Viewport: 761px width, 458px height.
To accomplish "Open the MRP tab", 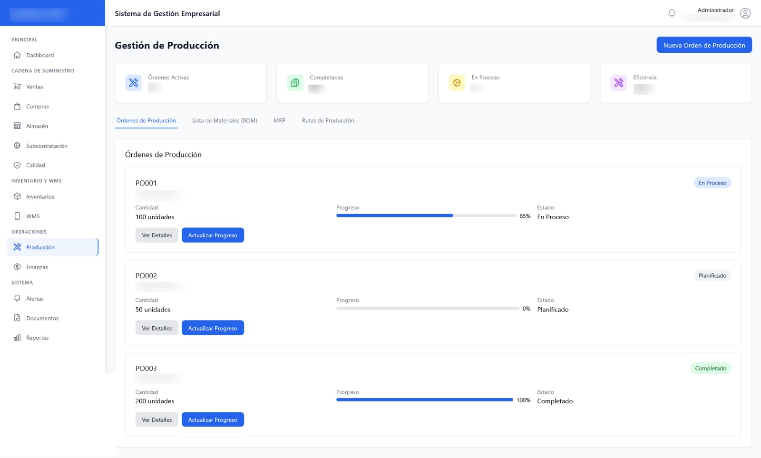I will coord(280,120).
